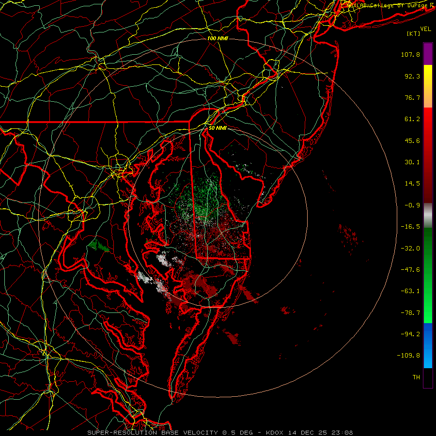This screenshot has height=436, width=436.
Task: Click the -0.9 legend value
Action: click(412, 205)
